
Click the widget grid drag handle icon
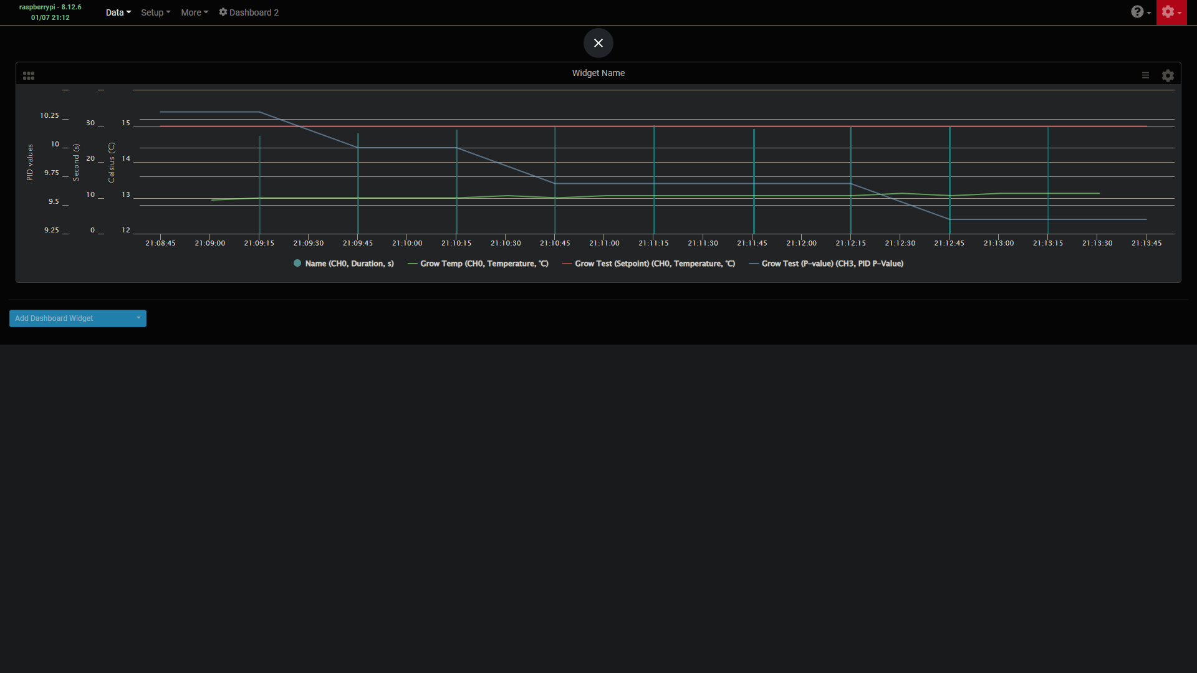pos(28,75)
